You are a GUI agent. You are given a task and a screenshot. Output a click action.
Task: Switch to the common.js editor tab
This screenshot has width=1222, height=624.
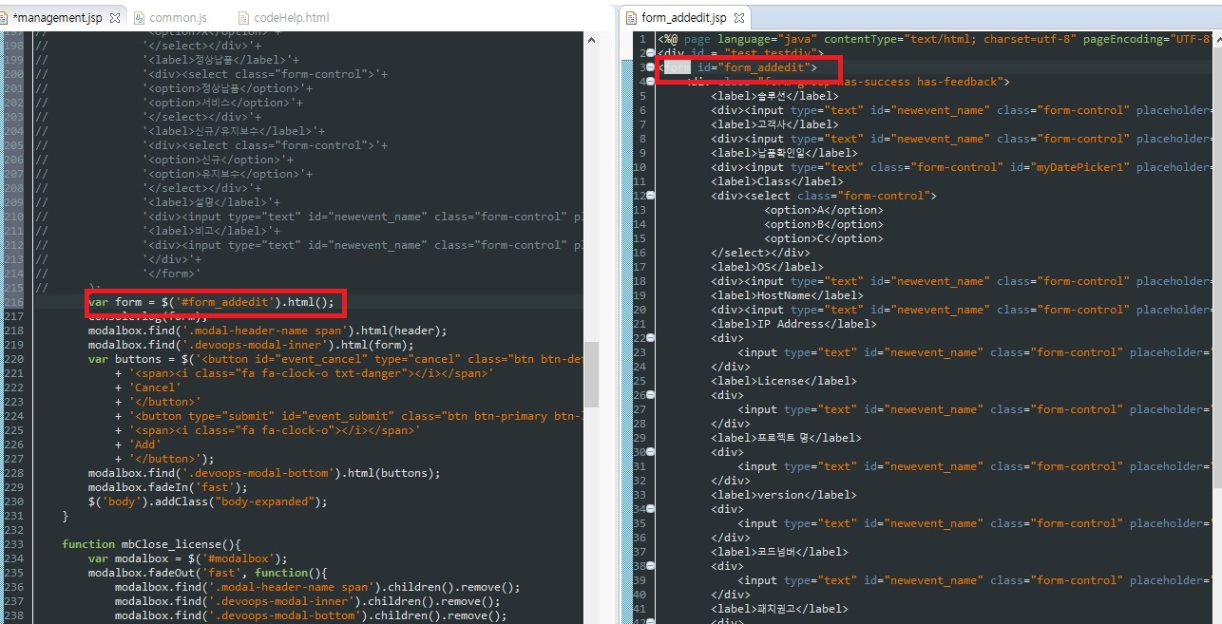coord(178,17)
